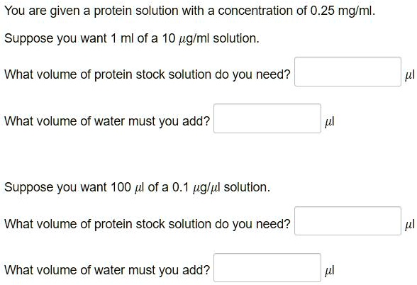Focus water volume field for 0.1 µg/µl solution
This screenshot has height=285, width=417.
(x=267, y=268)
